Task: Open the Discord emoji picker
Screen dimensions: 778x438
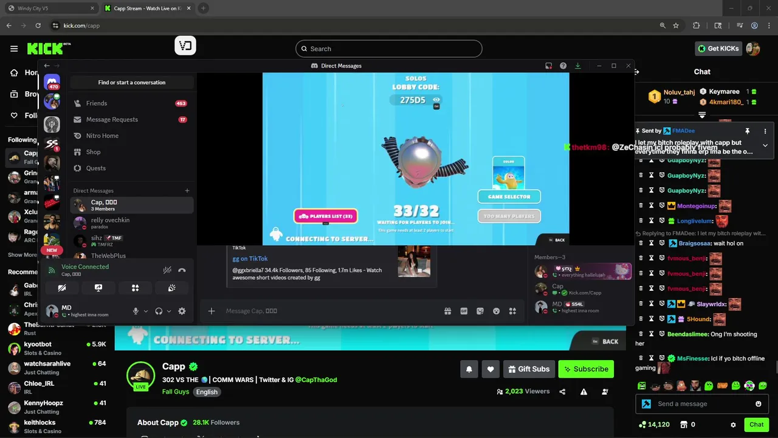Action: [496, 311]
